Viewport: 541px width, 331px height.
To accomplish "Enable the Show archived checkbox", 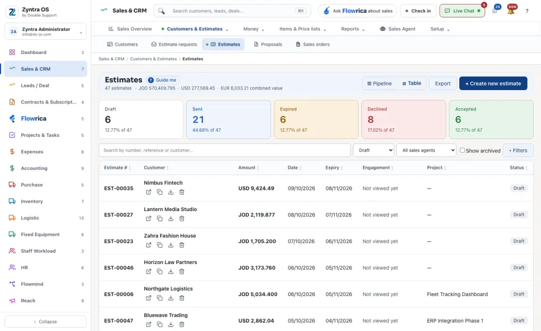I will 462,150.
